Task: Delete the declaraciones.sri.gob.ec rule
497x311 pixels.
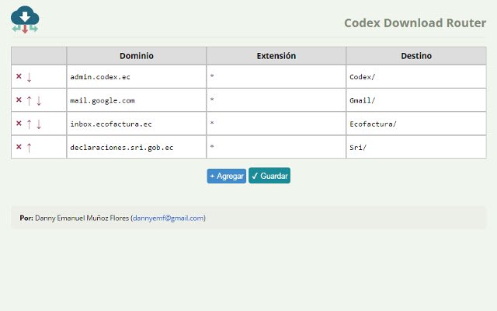Action: click(x=19, y=147)
